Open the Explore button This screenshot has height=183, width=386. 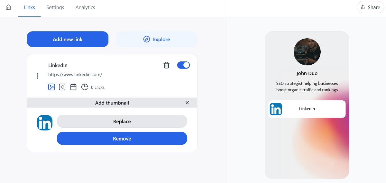[156, 39]
